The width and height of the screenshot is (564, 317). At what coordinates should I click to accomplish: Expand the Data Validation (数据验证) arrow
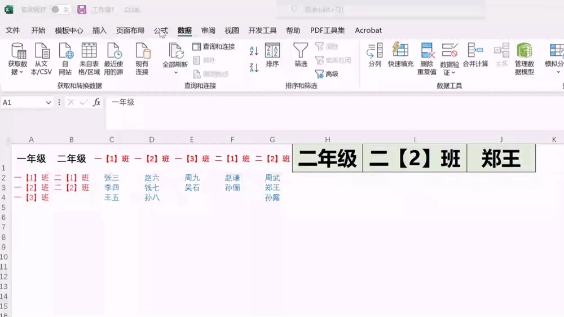click(453, 73)
